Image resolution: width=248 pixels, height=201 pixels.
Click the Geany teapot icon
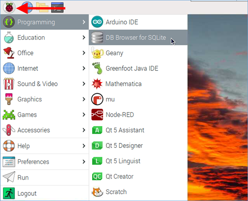[97, 53]
